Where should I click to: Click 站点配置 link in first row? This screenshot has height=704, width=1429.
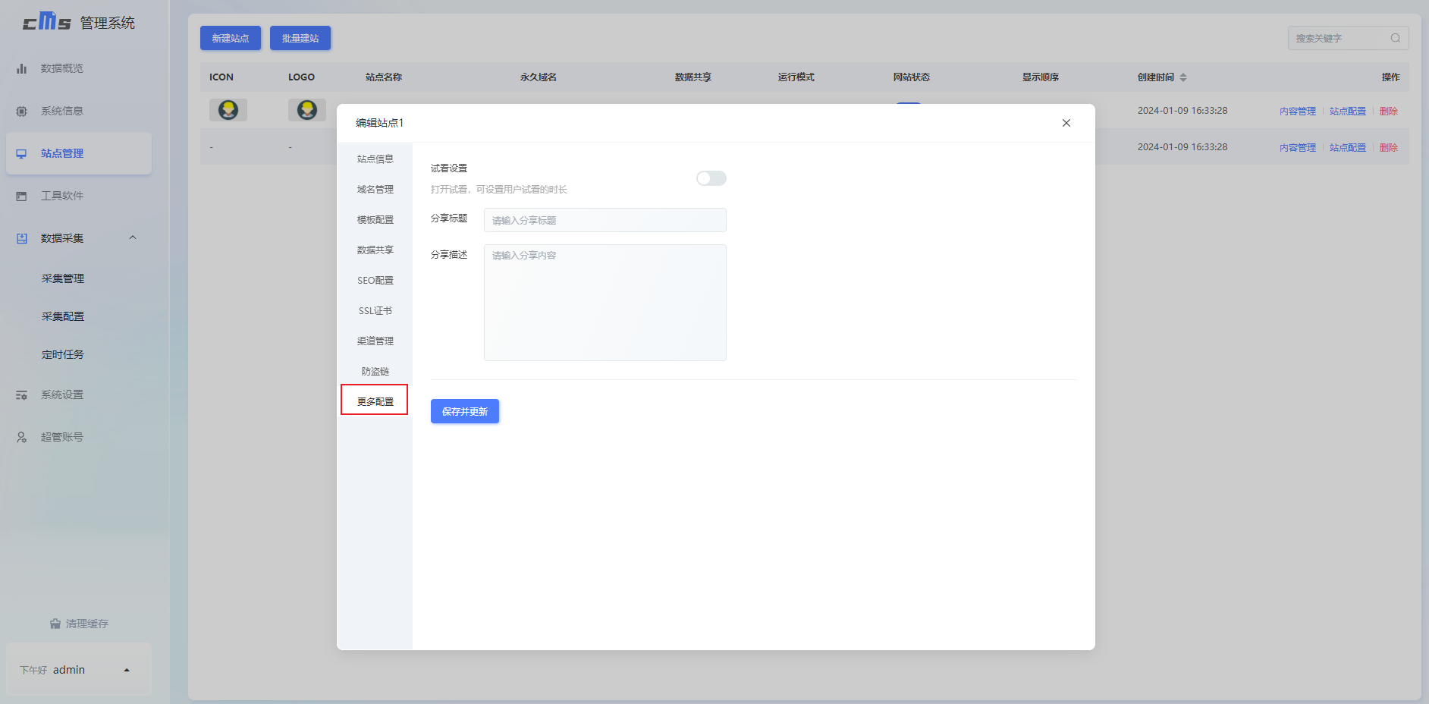click(1348, 111)
